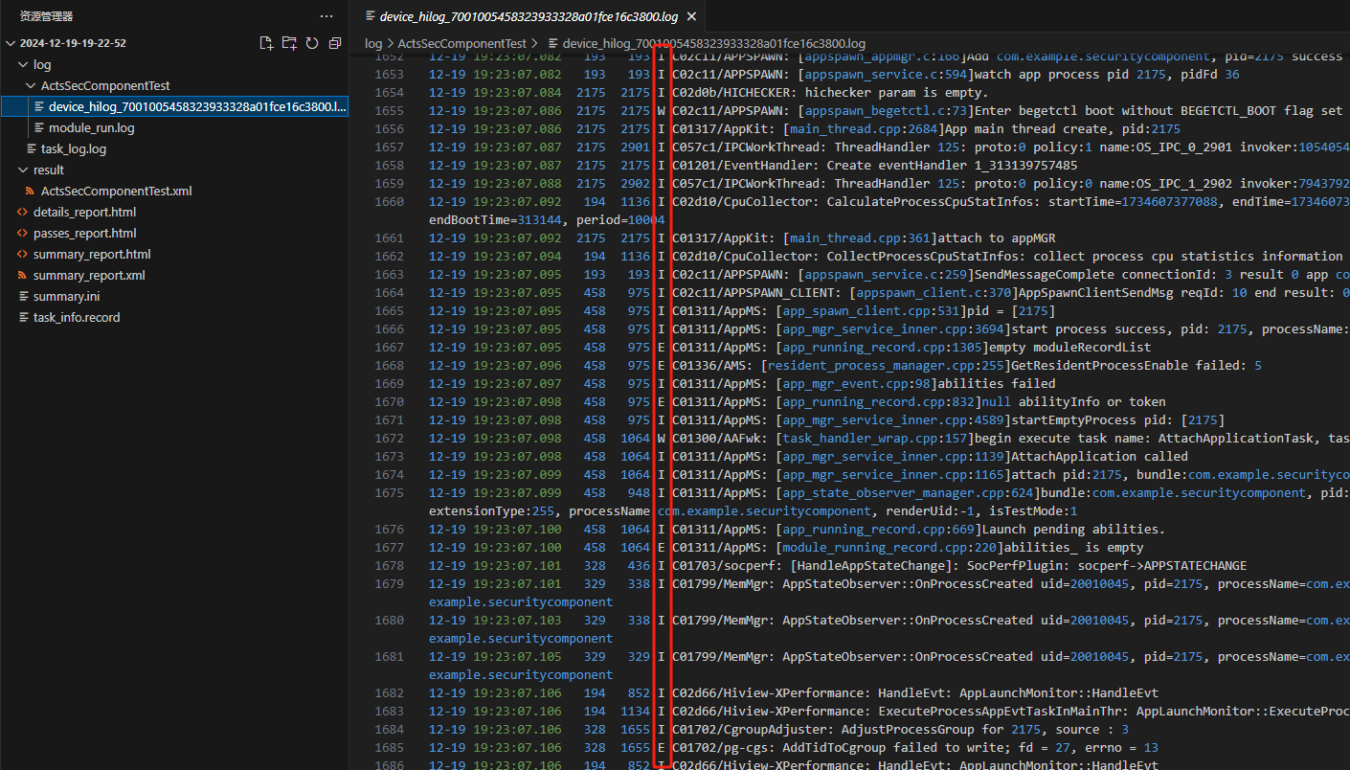Click 'attach to appMGR' on line 1661
This screenshot has height=770, width=1350.
click(996, 238)
